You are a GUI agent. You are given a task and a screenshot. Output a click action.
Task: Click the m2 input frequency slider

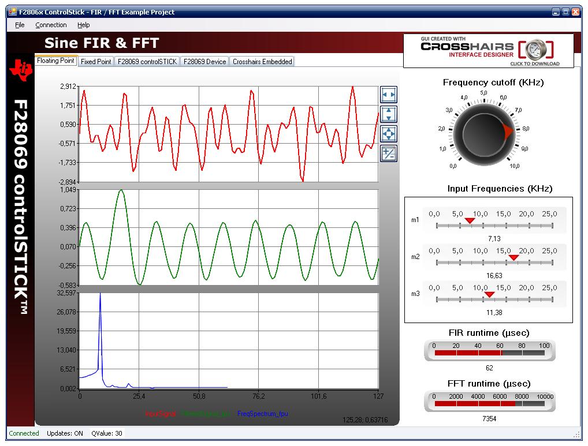[494, 257]
